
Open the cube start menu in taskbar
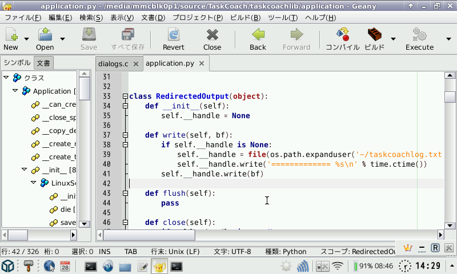click(8, 266)
